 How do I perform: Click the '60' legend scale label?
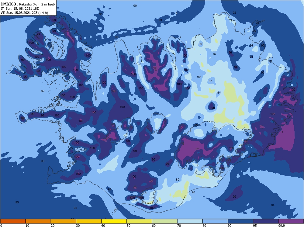pyautogui.click(x=154, y=226)
